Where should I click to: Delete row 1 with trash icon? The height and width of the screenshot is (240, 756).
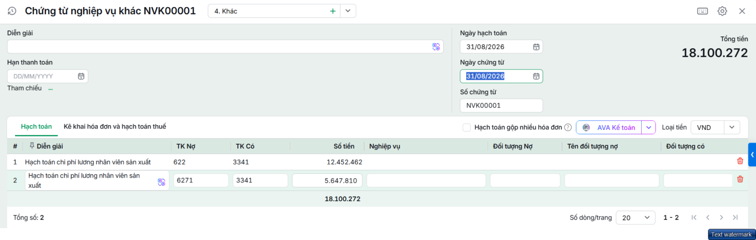tap(740, 161)
